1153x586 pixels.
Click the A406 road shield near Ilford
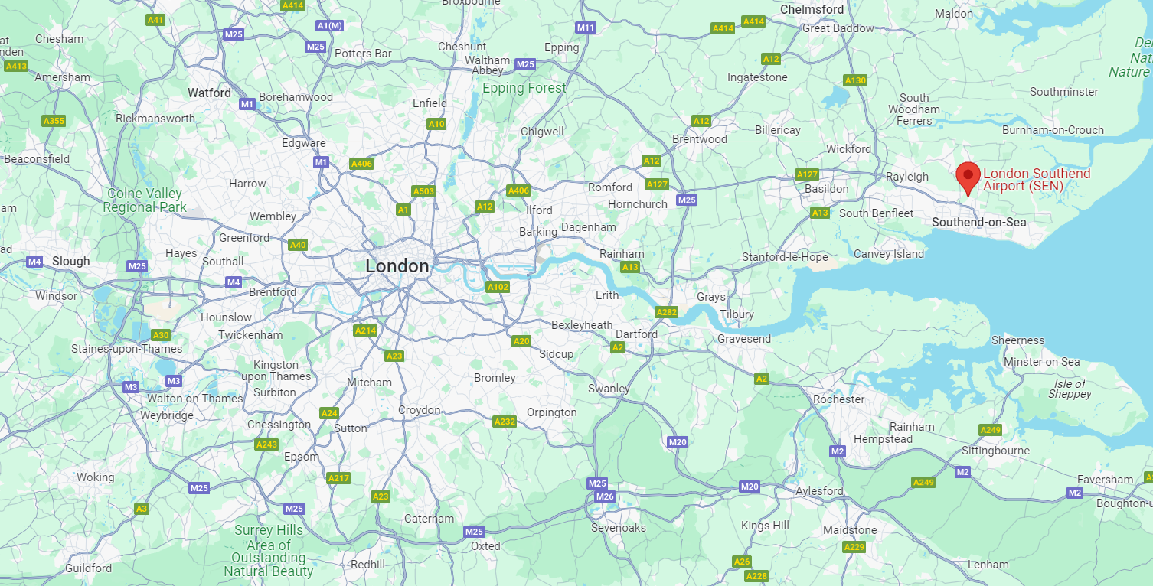518,190
